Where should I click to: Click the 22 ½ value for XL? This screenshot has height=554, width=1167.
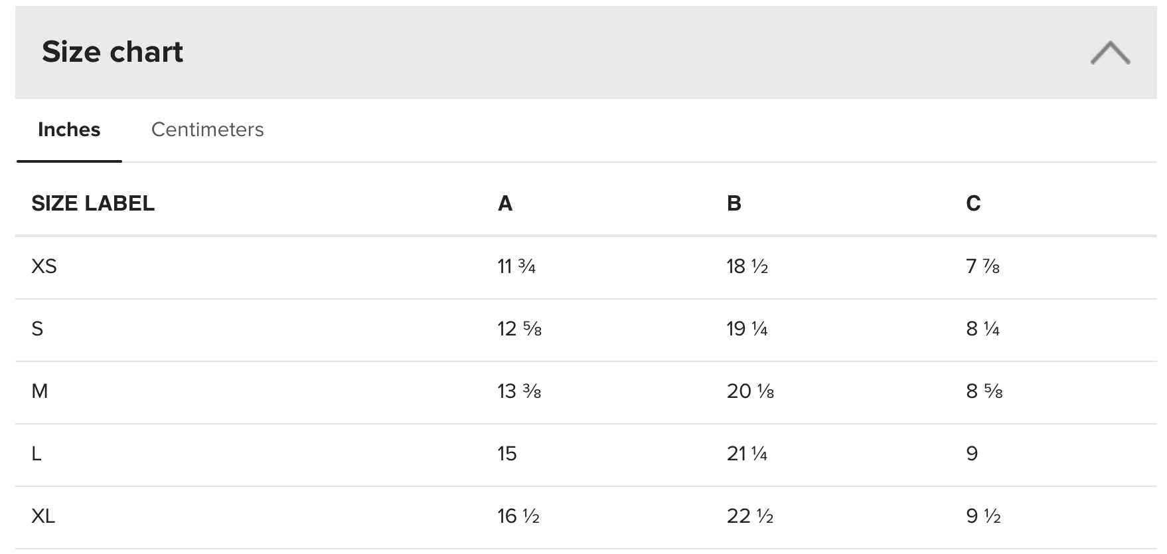click(x=750, y=516)
